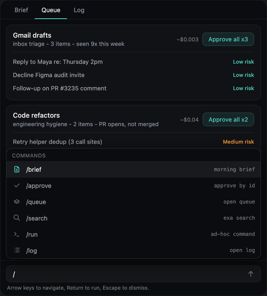Open Decline Figma audit invite item

[x=133, y=75]
